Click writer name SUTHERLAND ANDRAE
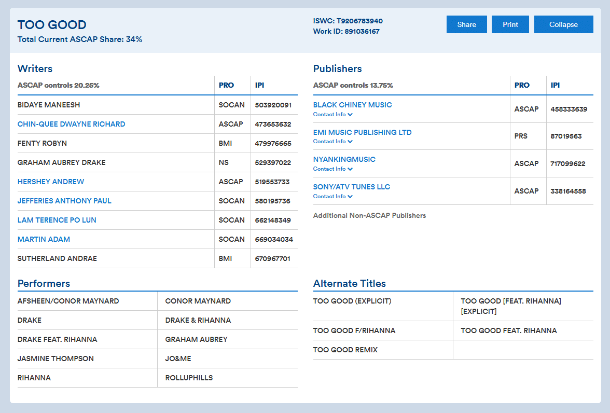The image size is (610, 413). (57, 258)
